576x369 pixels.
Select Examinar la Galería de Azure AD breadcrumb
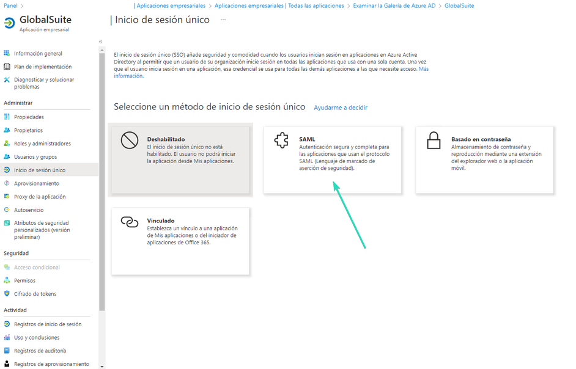(393, 5)
